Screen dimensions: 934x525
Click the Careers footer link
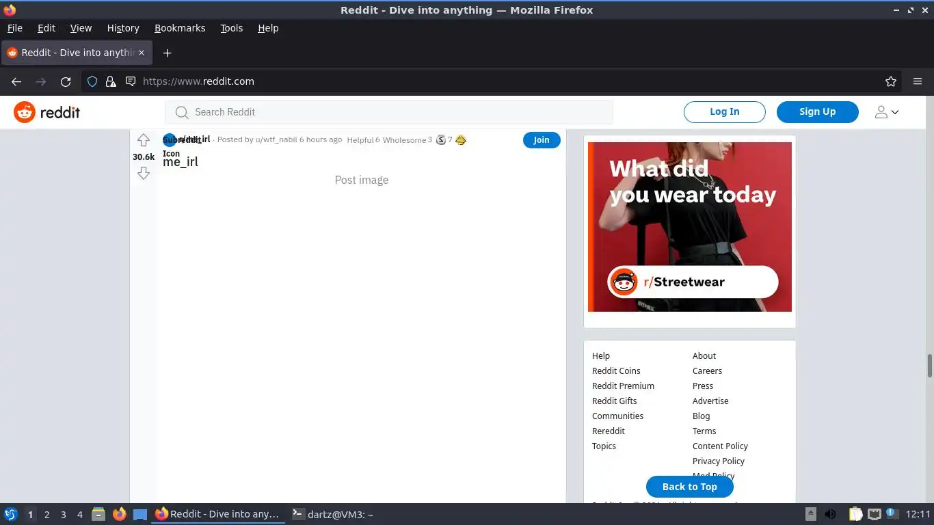[707, 371]
